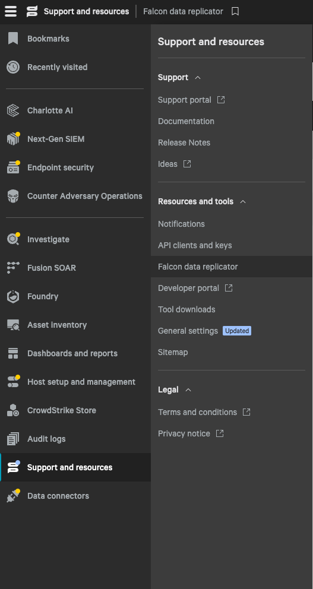The width and height of the screenshot is (313, 589).
Task: Click external link icon beside Developer portal
Action: pyautogui.click(x=229, y=288)
